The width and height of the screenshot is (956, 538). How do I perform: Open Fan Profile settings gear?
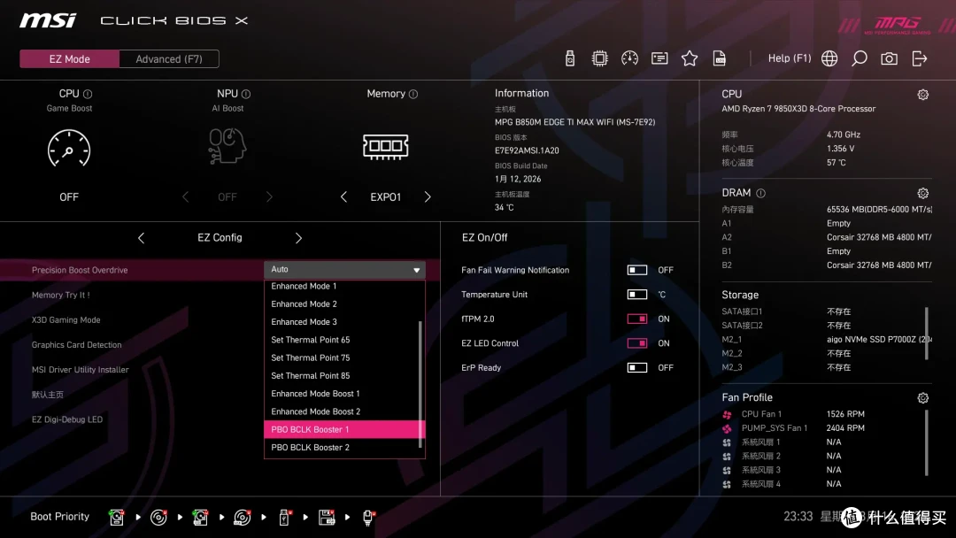[923, 398]
